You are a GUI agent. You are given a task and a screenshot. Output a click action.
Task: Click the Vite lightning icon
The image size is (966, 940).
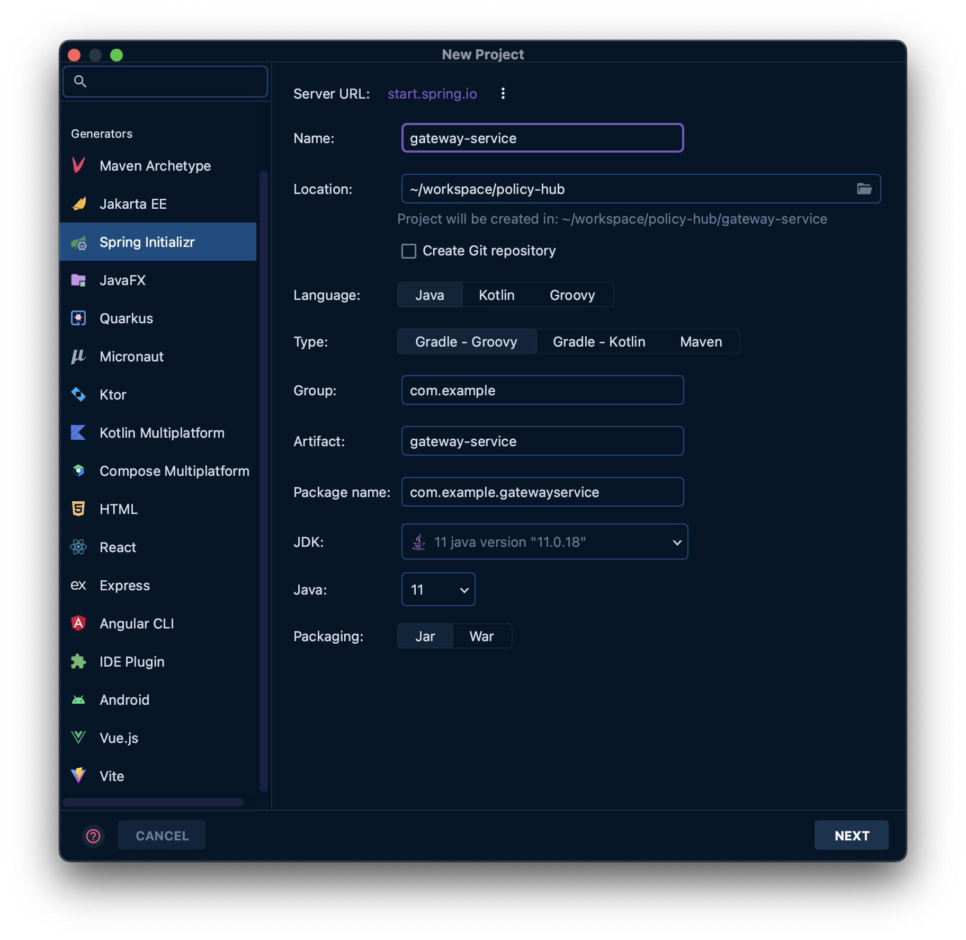click(x=78, y=776)
